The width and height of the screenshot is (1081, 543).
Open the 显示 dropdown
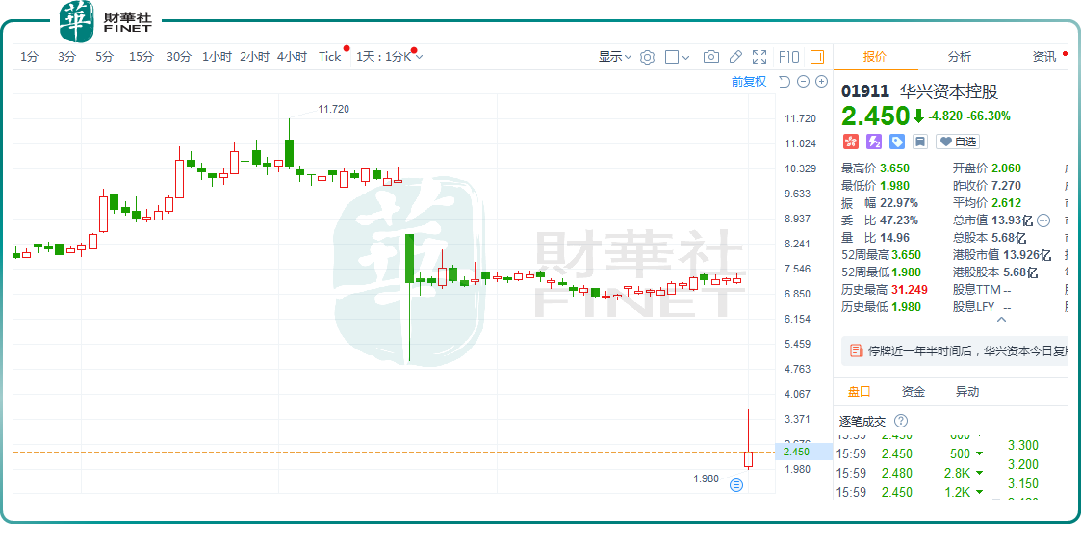[615, 57]
